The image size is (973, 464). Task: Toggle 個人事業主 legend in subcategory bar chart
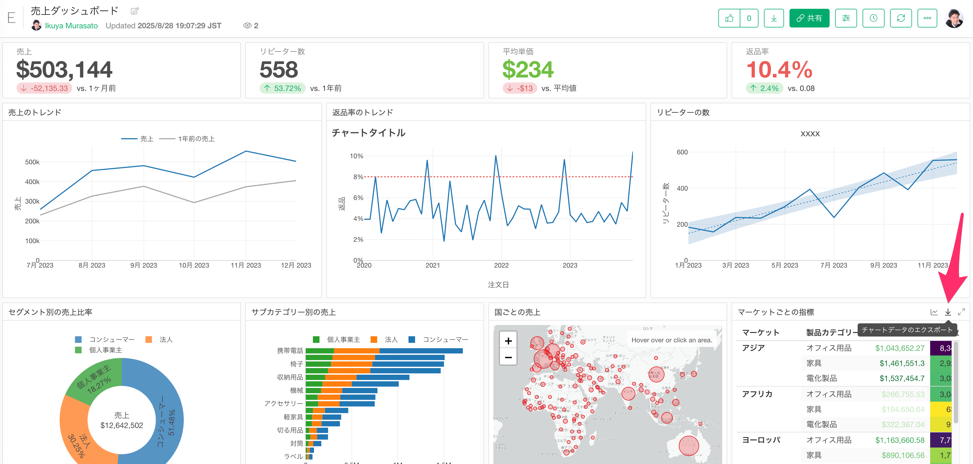336,339
